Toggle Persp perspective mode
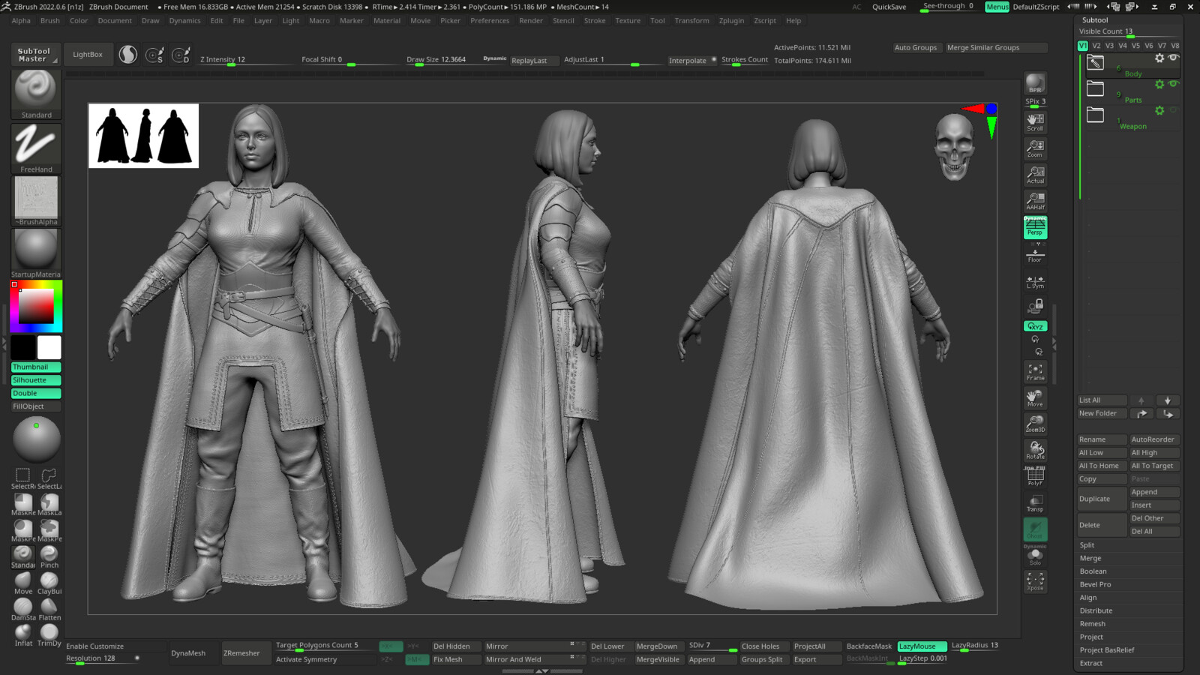The height and width of the screenshot is (675, 1200). coord(1035,227)
